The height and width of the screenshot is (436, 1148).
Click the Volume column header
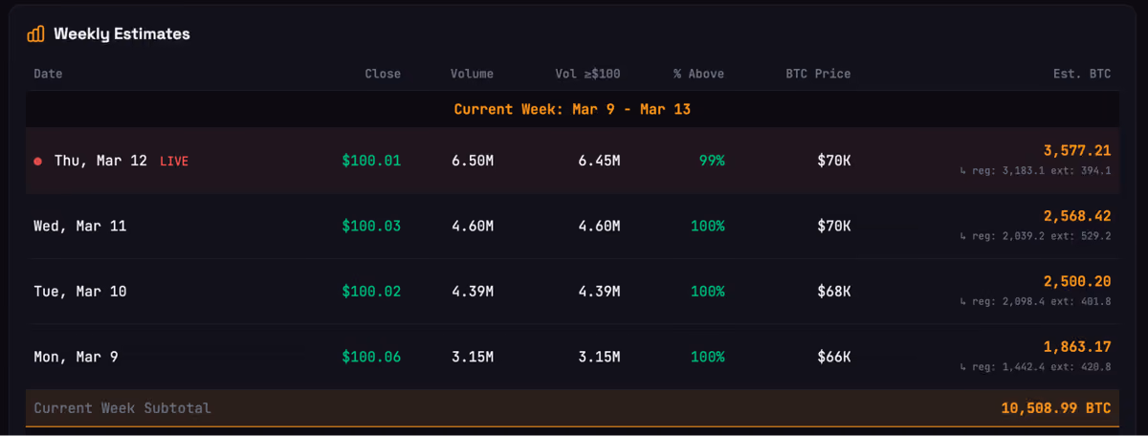coord(472,74)
